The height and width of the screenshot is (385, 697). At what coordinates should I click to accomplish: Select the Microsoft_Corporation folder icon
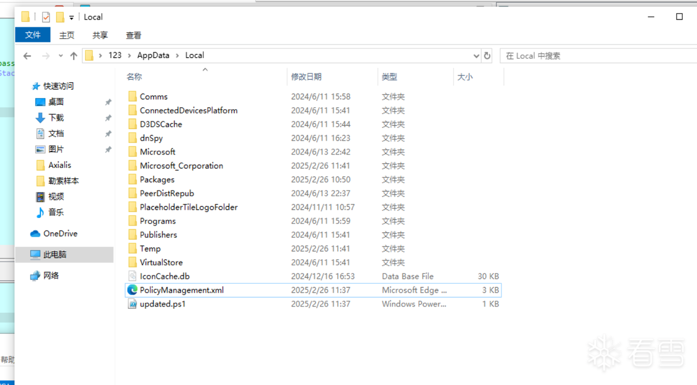coord(132,166)
